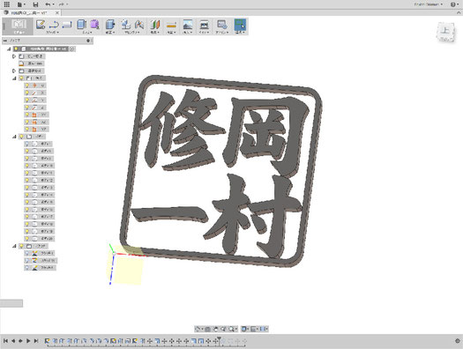Select the sketch Line tool icon

(54, 25)
